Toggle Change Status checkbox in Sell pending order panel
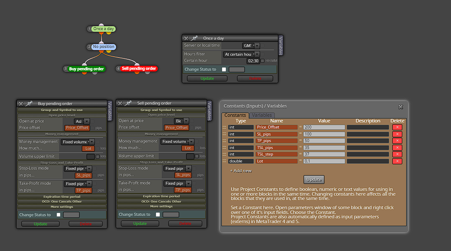 pyautogui.click(x=157, y=214)
